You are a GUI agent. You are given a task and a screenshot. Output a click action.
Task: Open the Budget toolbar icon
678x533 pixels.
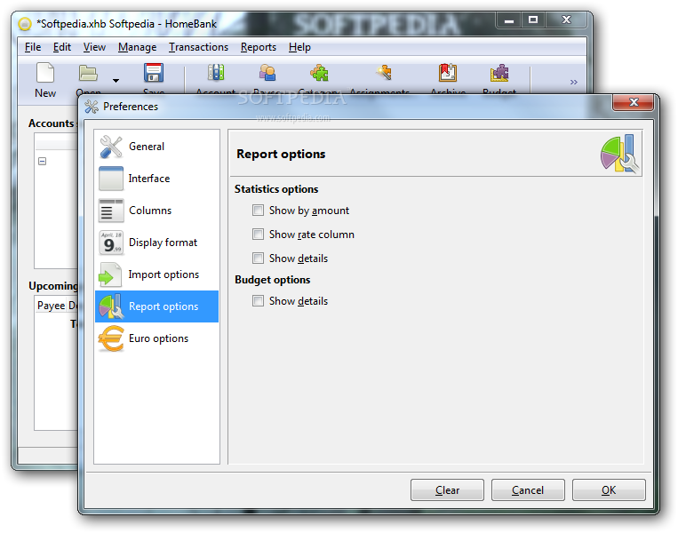click(x=499, y=73)
